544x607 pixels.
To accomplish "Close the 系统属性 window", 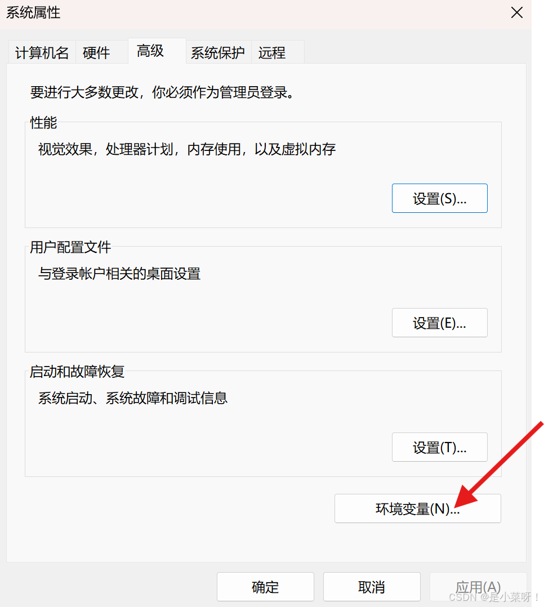I will coord(517,13).
